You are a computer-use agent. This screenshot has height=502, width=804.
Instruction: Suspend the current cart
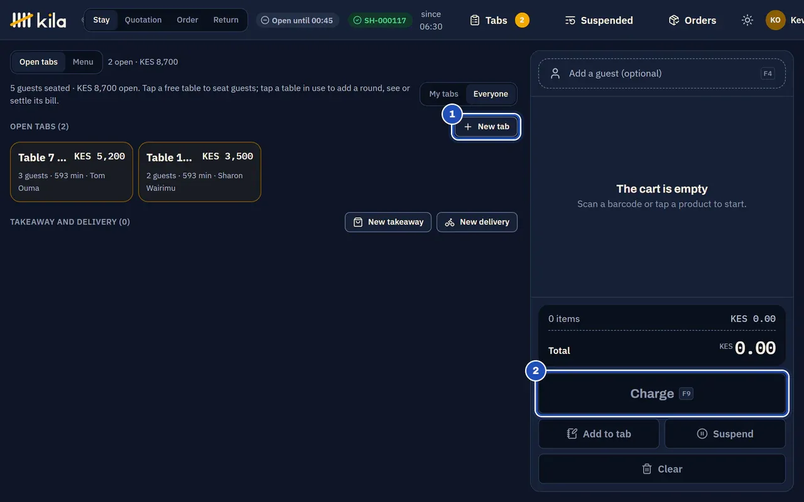pyautogui.click(x=725, y=434)
